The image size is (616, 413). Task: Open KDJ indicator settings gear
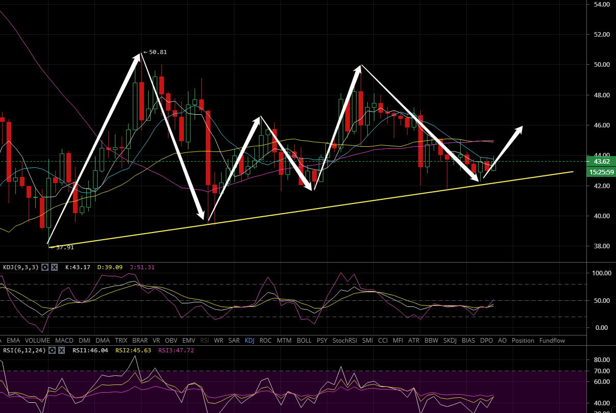(x=45, y=267)
